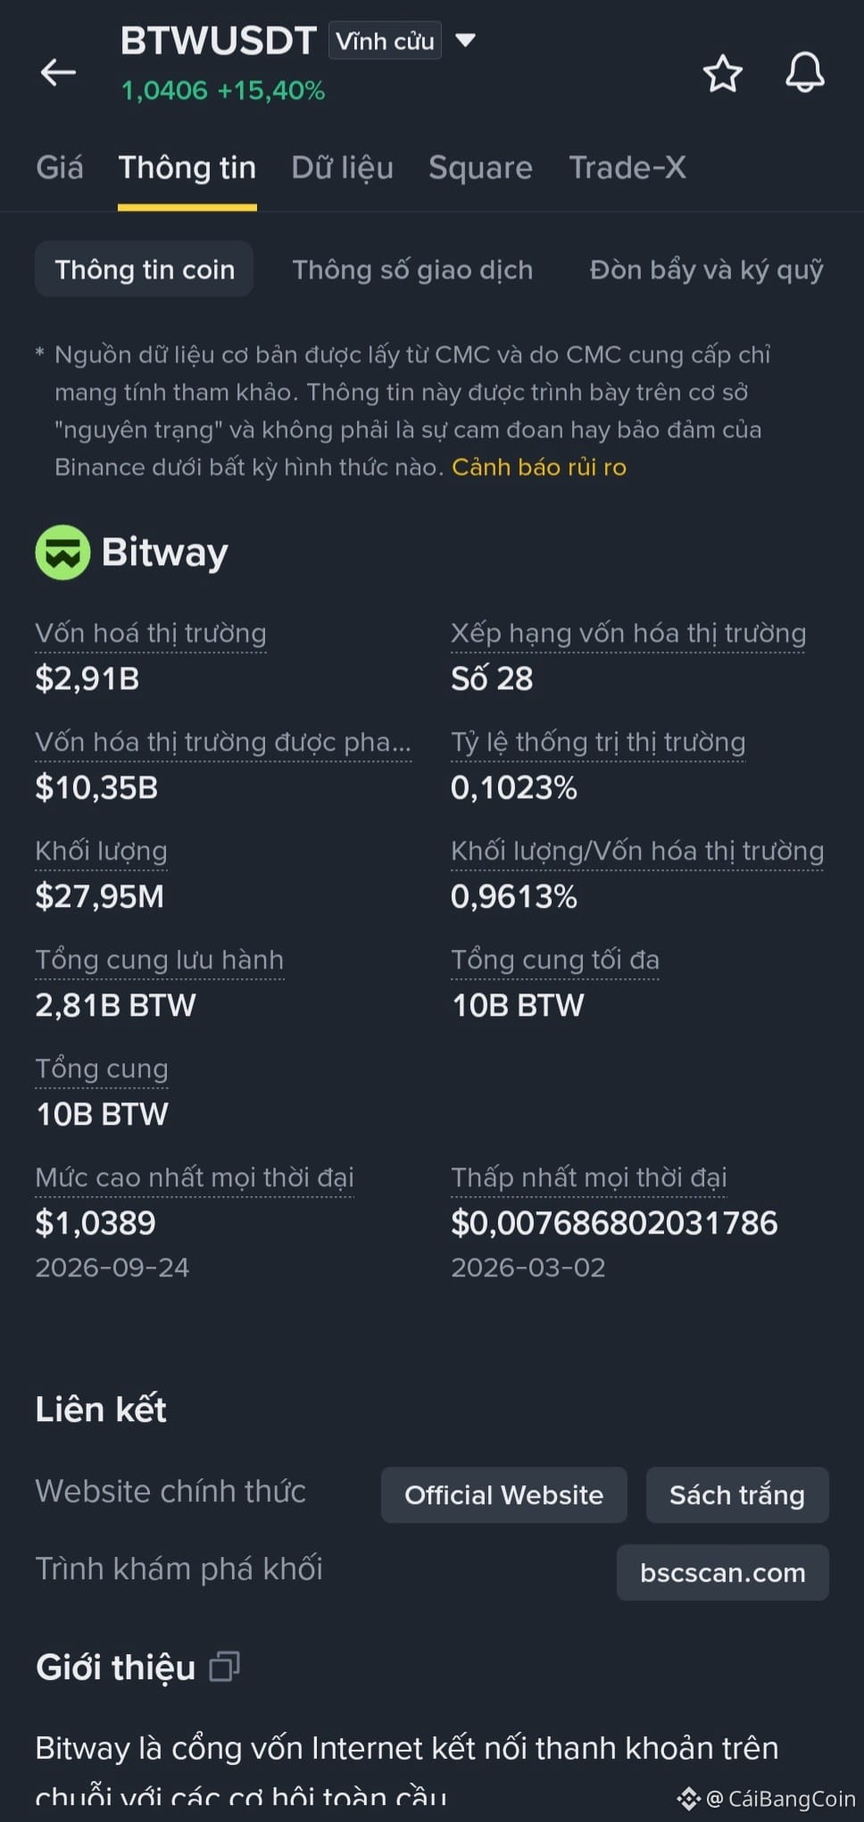This screenshot has height=1822, width=864.
Task: Copy introduction using icon beside Giới thiệu
Action: point(224,1667)
